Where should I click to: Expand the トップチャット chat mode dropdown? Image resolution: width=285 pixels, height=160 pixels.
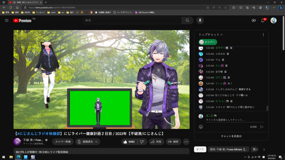click(x=211, y=35)
